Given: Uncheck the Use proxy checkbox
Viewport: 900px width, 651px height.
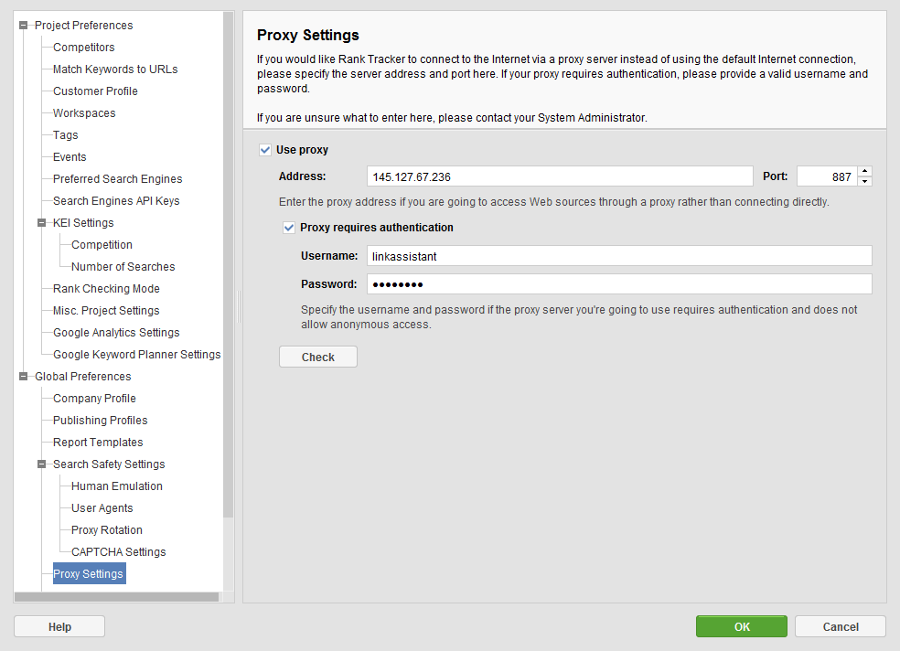Looking at the screenshot, I should (x=265, y=150).
